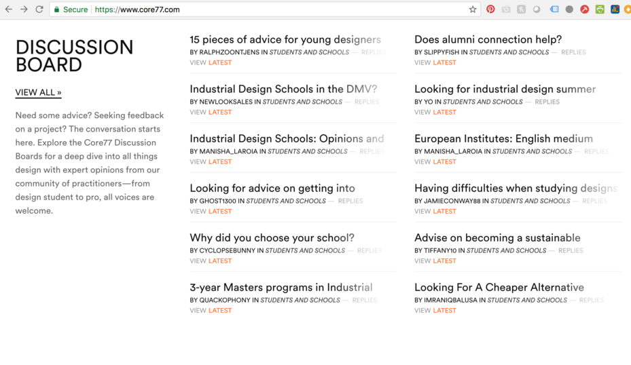Click the browser back arrow
The image size is (631, 365).
[9, 9]
